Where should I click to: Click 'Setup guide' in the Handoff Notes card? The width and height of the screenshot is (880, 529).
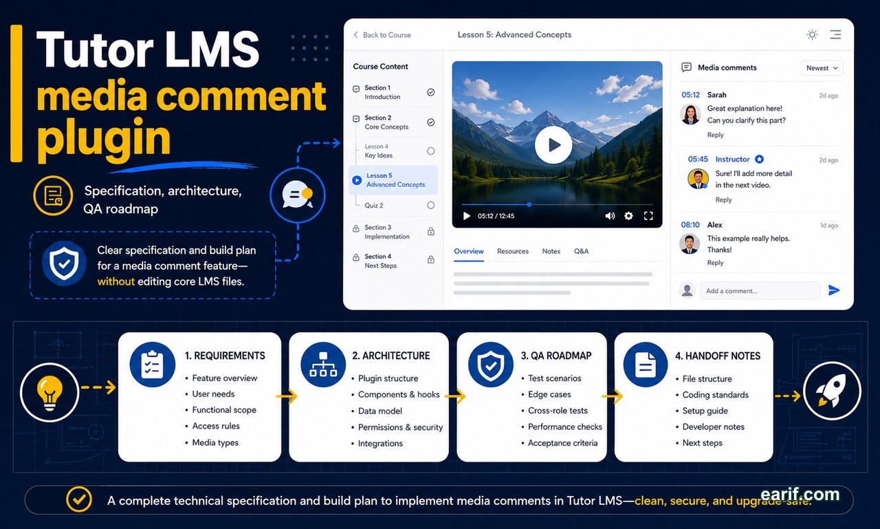click(x=705, y=411)
